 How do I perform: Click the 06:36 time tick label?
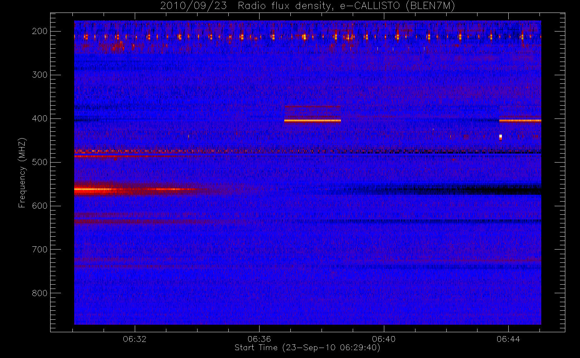(259, 339)
